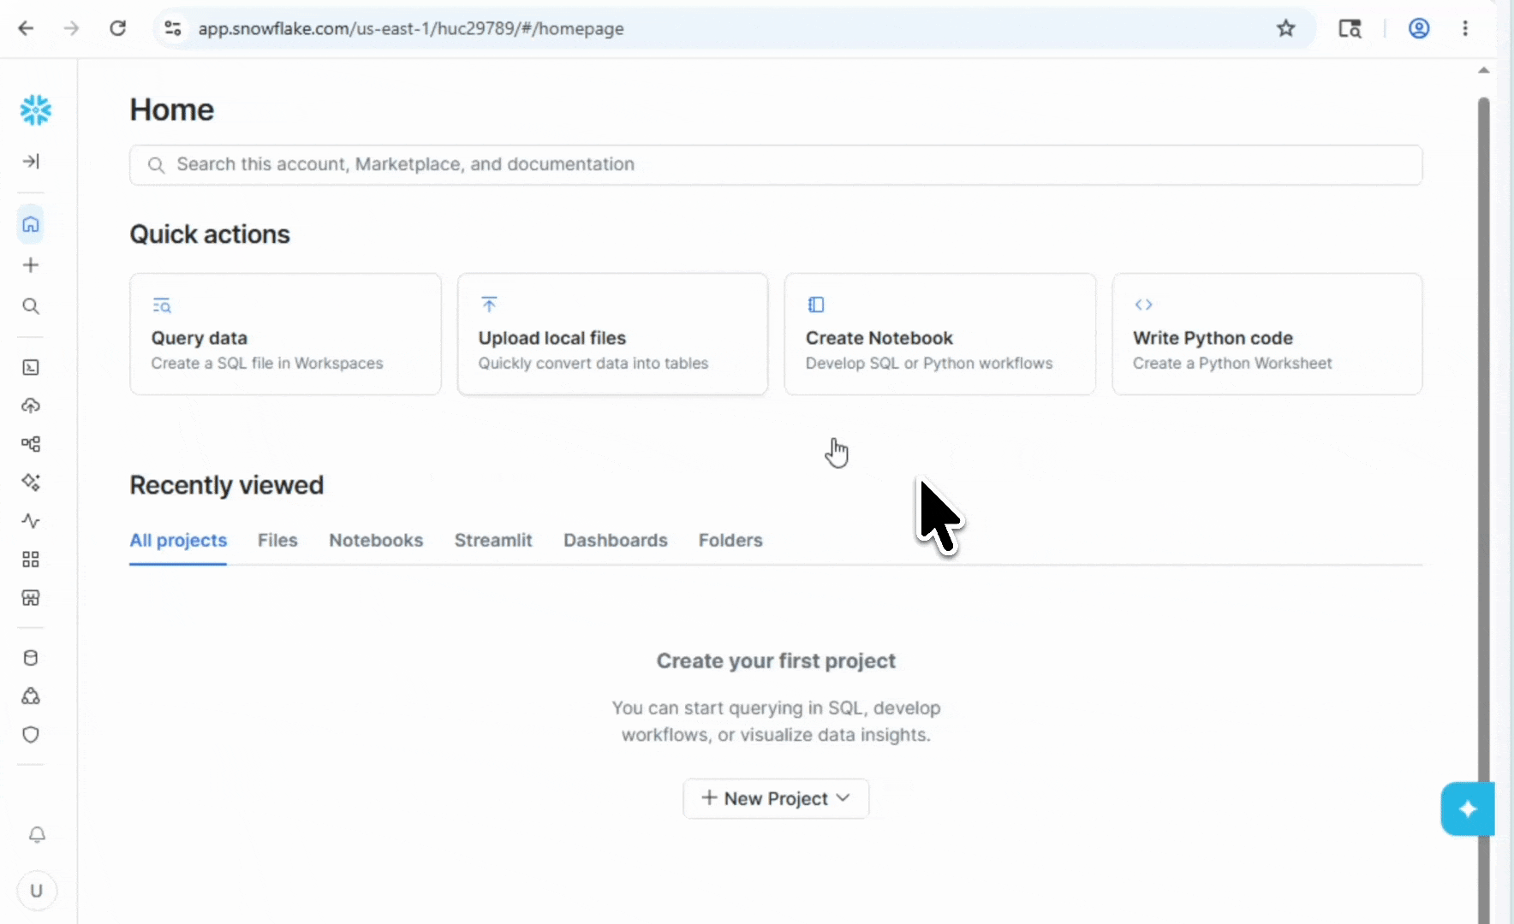This screenshot has height=924, width=1514.
Task: Open the browser side panel search icon
Action: tap(1350, 28)
